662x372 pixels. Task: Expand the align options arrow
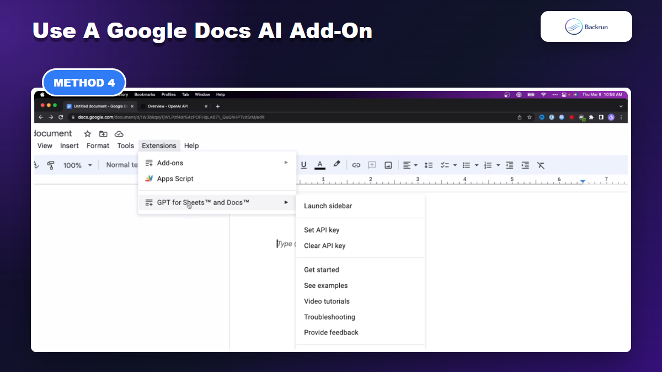(415, 165)
